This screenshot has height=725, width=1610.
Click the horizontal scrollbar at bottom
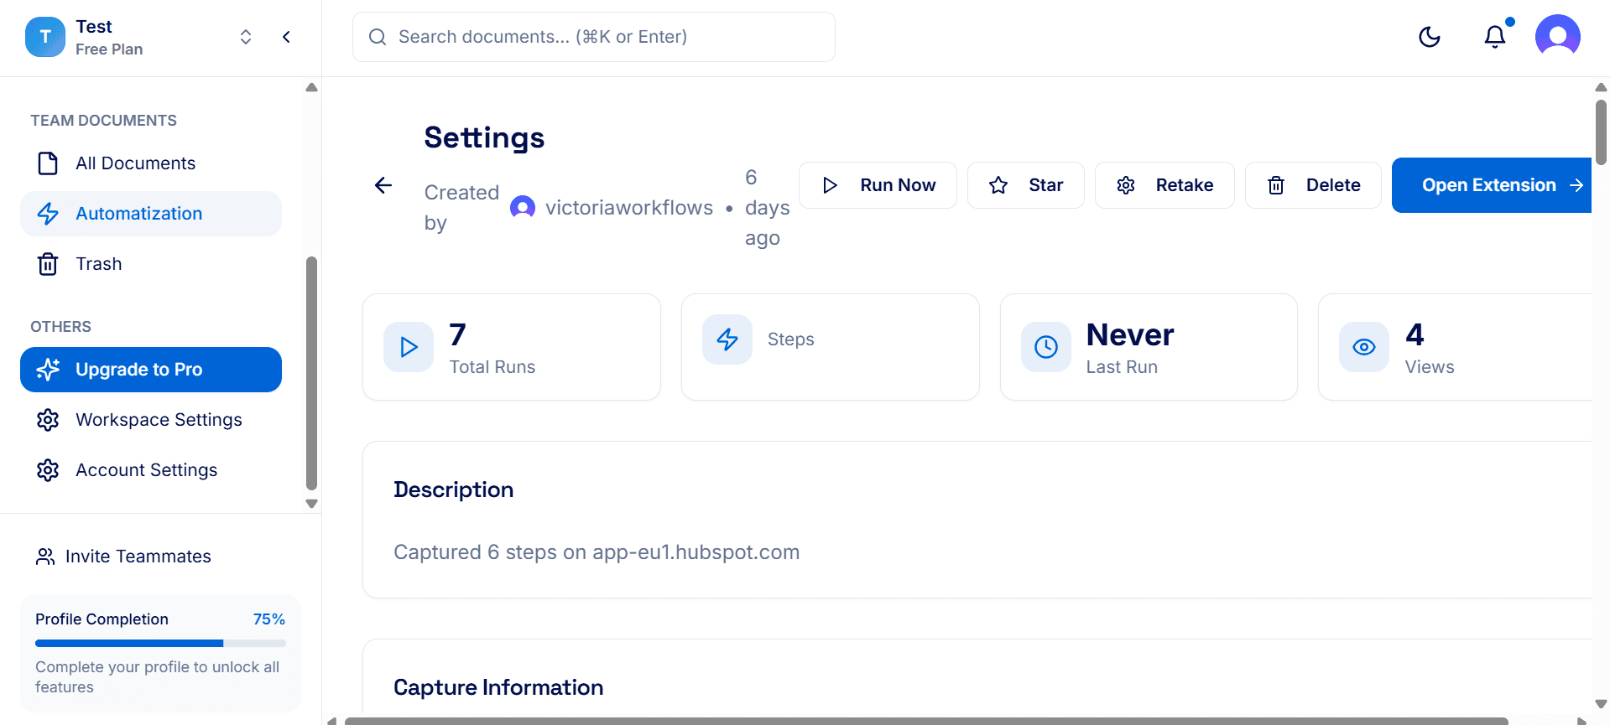(926, 721)
